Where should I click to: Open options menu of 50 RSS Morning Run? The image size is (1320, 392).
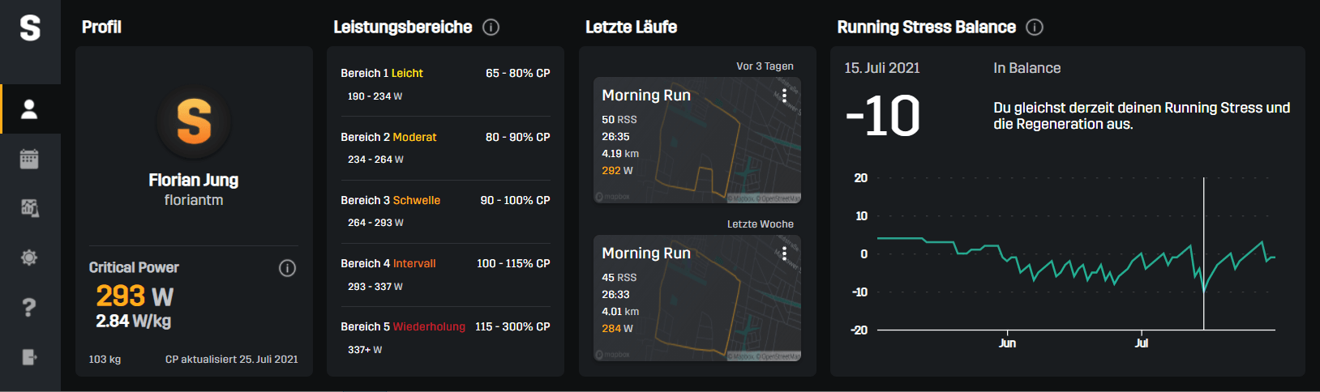click(x=784, y=96)
